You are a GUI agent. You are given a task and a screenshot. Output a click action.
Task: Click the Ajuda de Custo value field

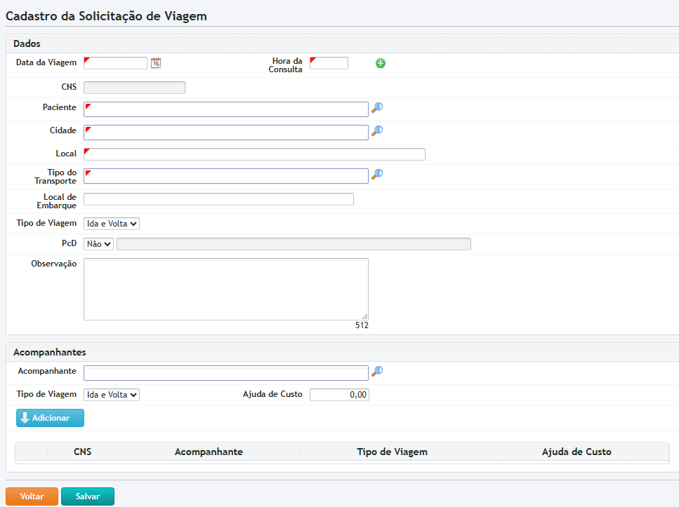point(339,395)
